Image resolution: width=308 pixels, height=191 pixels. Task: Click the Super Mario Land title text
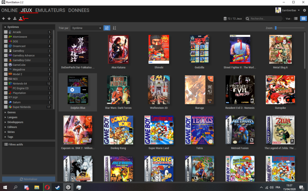(x=159, y=148)
